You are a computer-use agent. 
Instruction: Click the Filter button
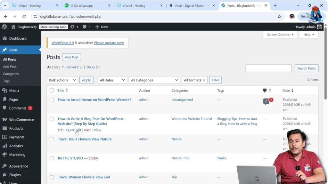coord(215,80)
